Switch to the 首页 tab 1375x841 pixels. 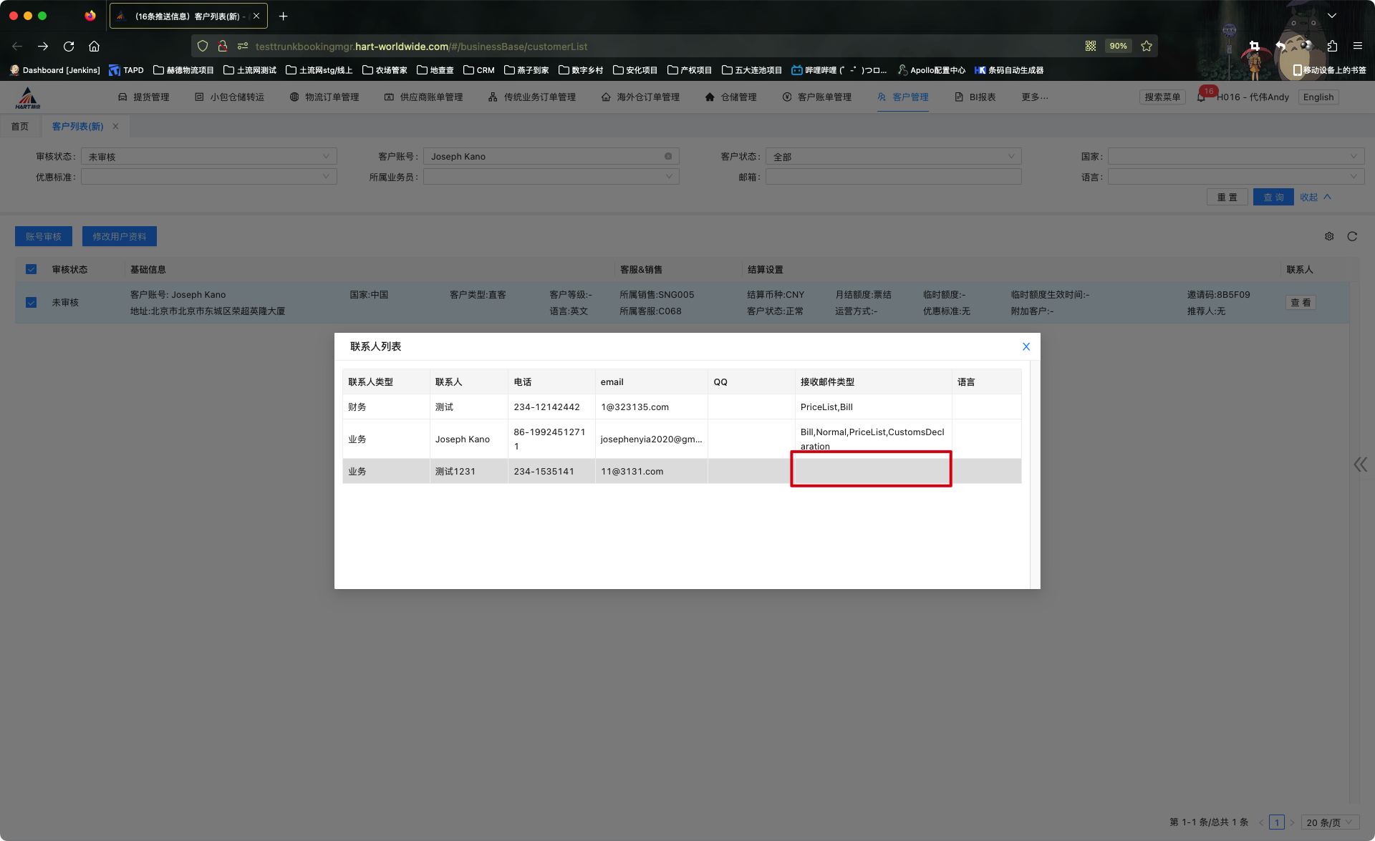[x=20, y=127]
